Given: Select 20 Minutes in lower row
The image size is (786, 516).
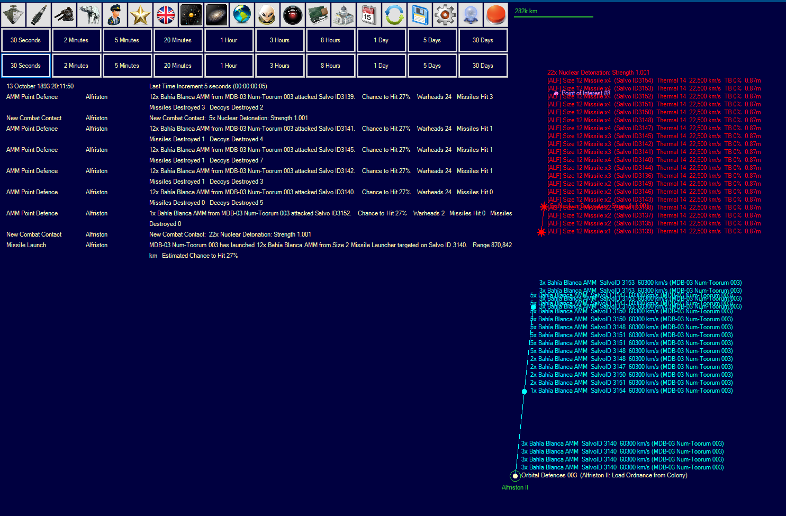Looking at the screenshot, I should click(x=178, y=66).
